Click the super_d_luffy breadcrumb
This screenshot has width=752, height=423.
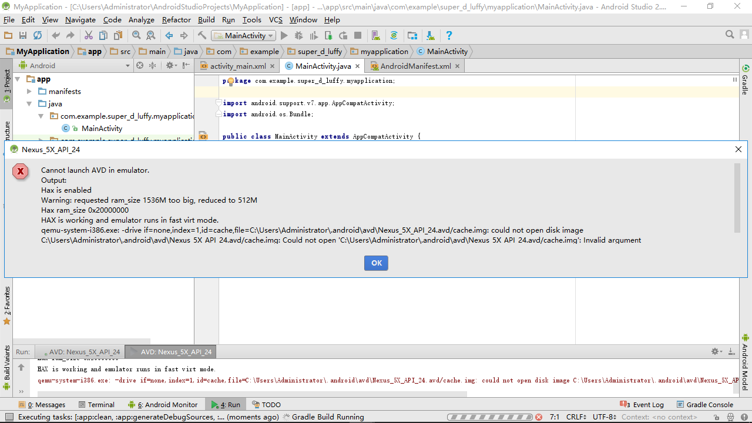click(x=315, y=51)
